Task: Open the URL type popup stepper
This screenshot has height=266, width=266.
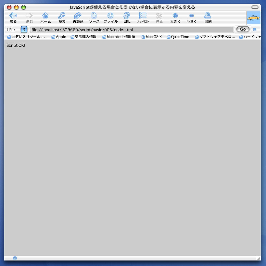Action: pyautogui.click(x=24, y=30)
